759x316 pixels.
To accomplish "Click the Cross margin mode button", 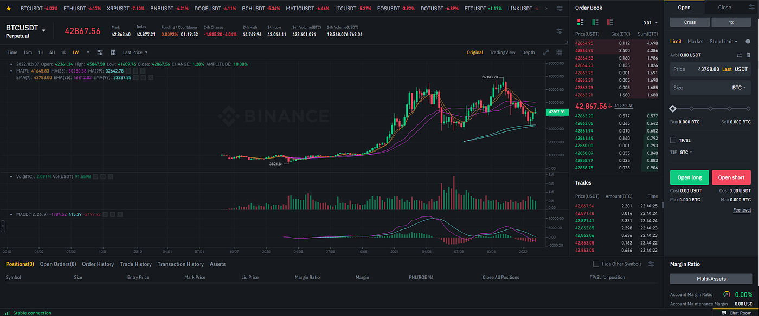I will pyautogui.click(x=690, y=22).
